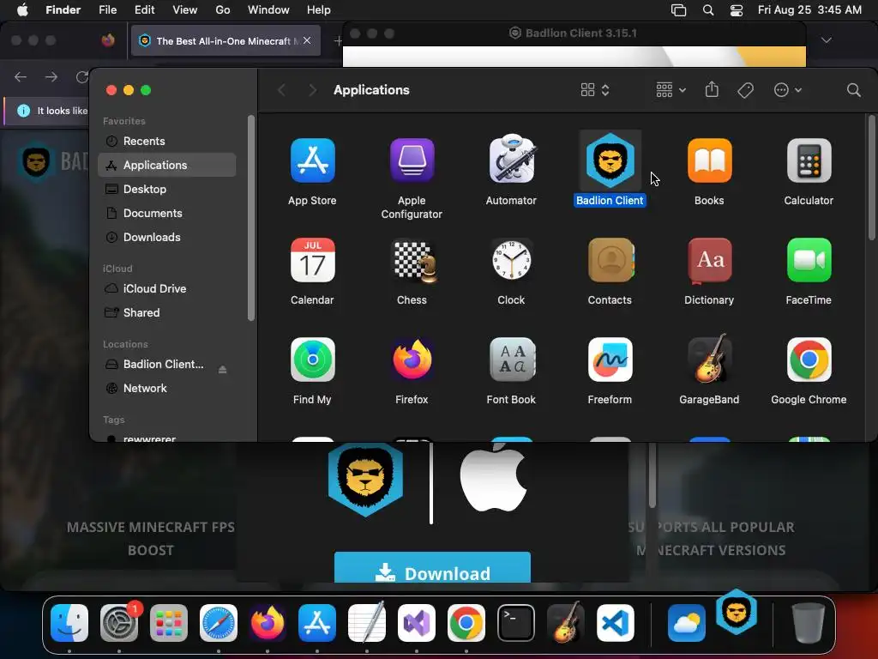This screenshot has height=659, width=878.
Task: Click the browser forward arrow
Action: 51,76
